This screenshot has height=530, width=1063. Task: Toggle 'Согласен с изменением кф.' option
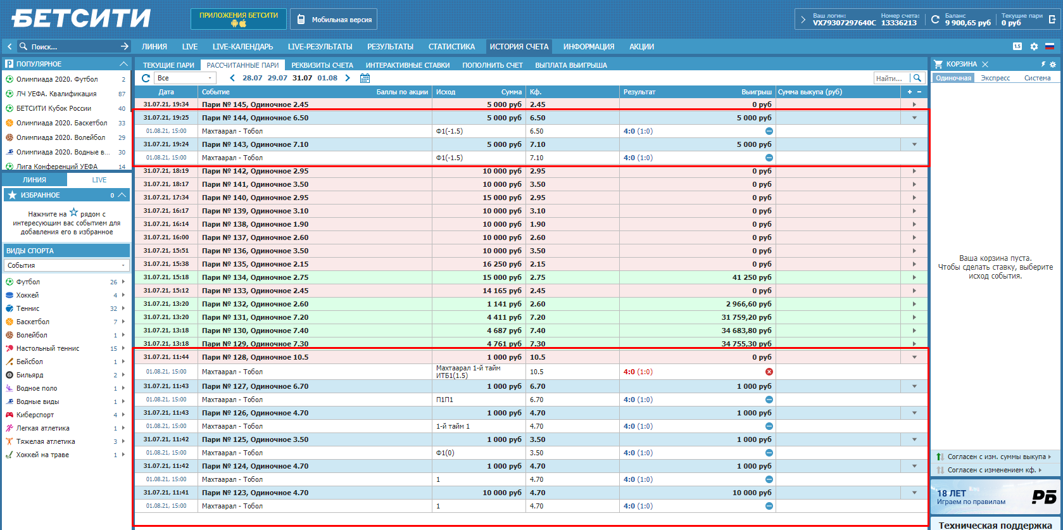[x=991, y=470]
